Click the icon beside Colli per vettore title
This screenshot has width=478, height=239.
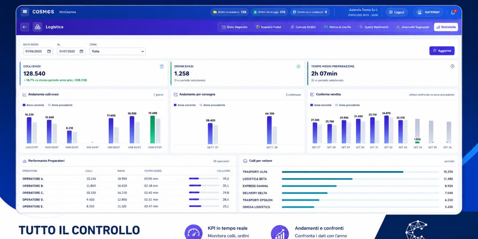(245, 161)
